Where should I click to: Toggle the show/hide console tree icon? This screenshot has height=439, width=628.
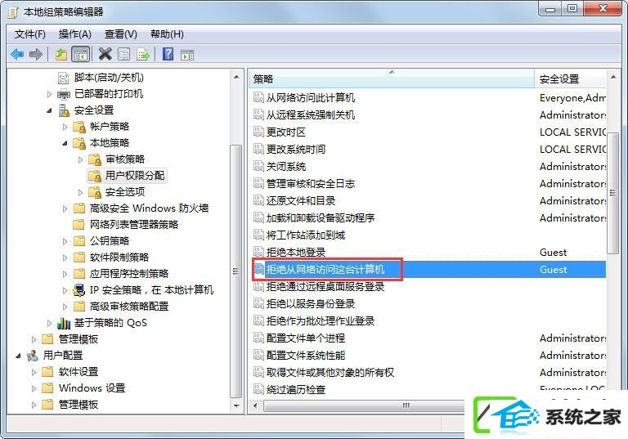(x=80, y=54)
